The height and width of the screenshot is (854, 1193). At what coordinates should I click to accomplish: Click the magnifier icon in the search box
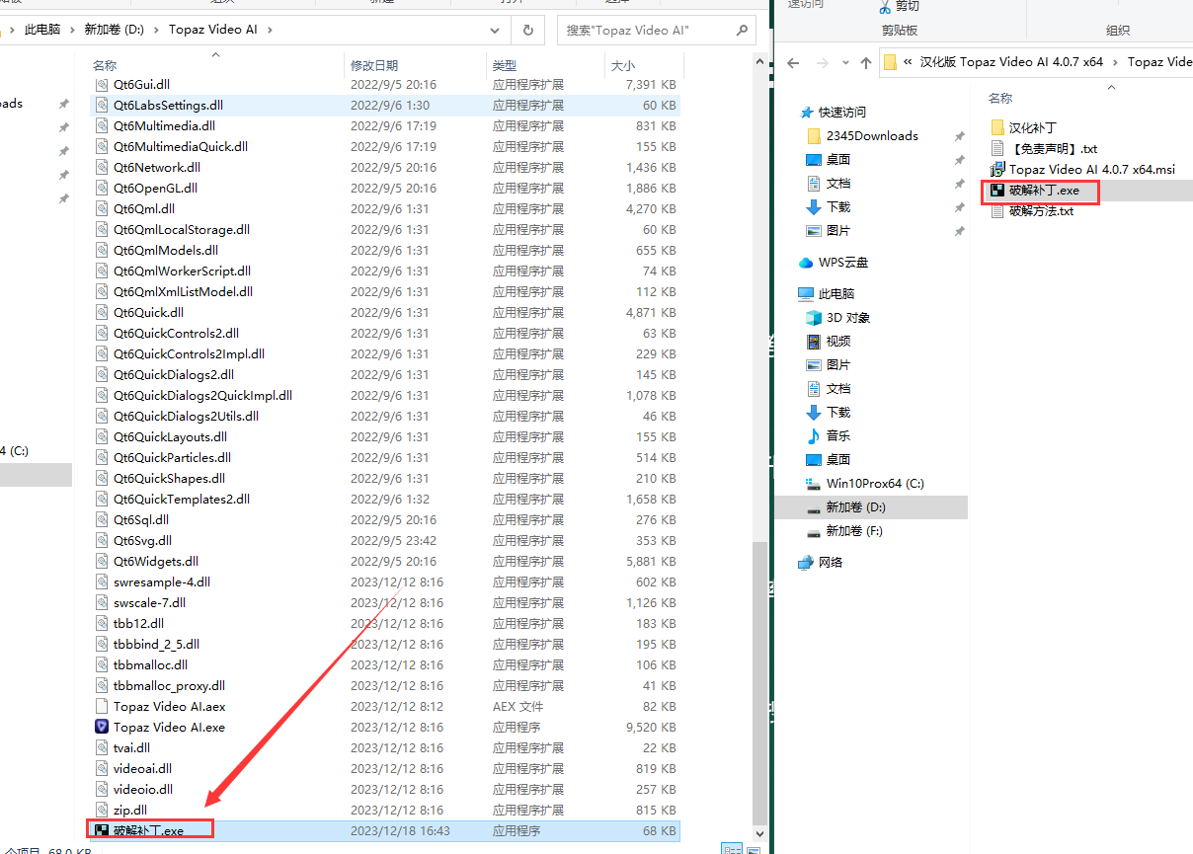(742, 30)
